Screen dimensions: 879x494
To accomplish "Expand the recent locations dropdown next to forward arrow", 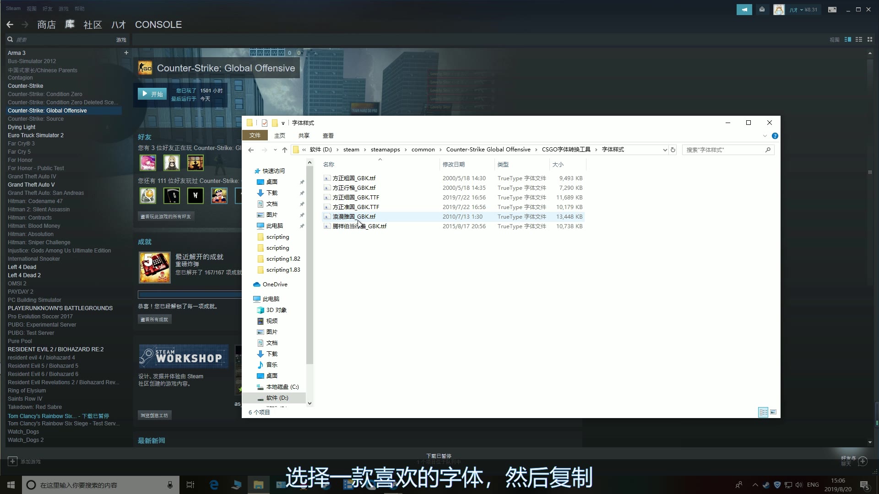I will coord(275,150).
